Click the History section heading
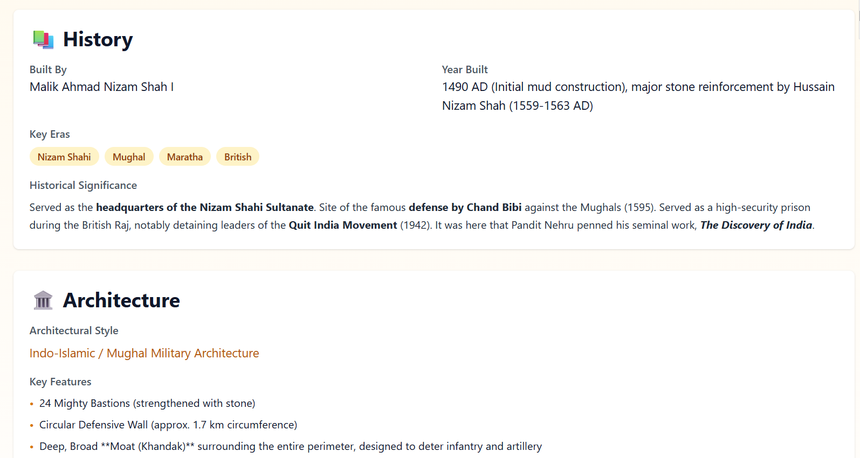860x458 pixels. [x=98, y=40]
